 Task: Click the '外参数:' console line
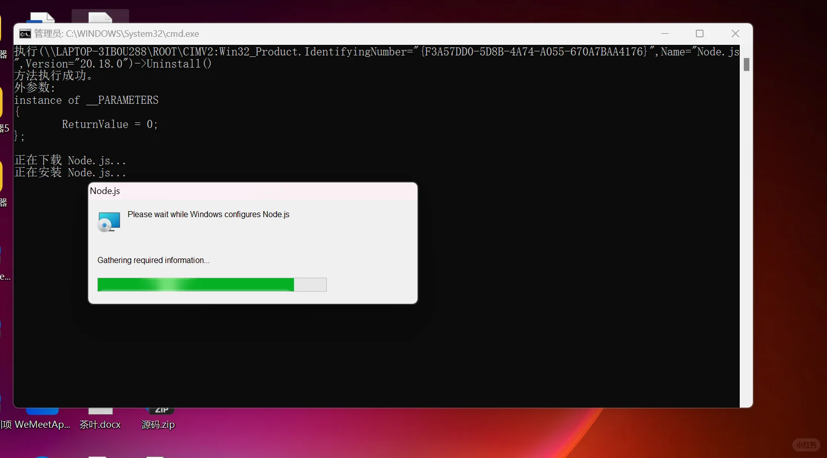coord(34,88)
